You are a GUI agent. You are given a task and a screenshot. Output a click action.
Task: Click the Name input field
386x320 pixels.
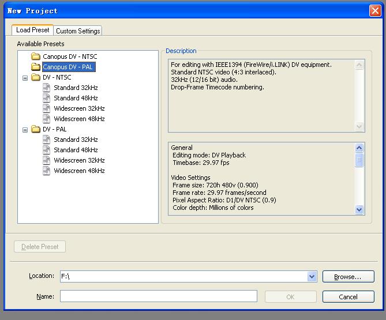pyautogui.click(x=159, y=296)
